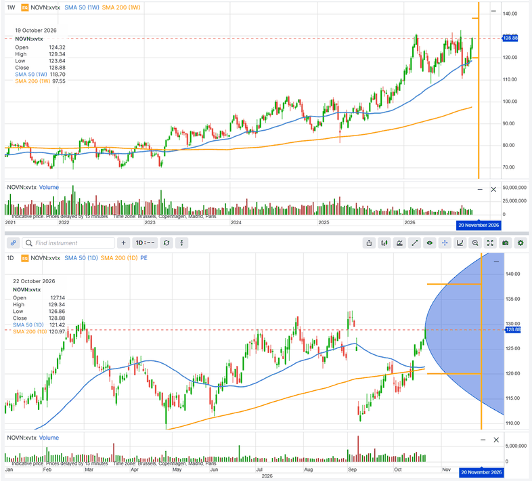The height and width of the screenshot is (481, 532).
Task: Open the indicators/studies icon
Action: tap(399, 243)
